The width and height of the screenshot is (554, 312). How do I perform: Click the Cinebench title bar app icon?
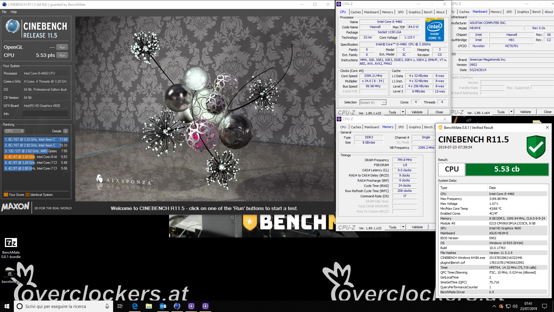pos(4,4)
